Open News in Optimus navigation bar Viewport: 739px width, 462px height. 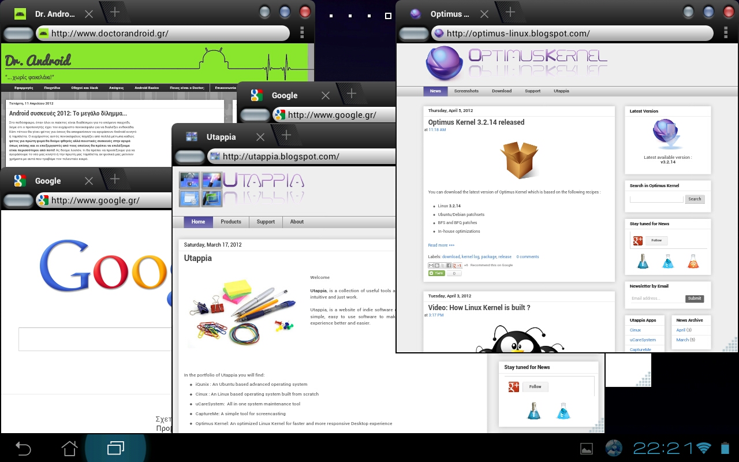pos(435,91)
